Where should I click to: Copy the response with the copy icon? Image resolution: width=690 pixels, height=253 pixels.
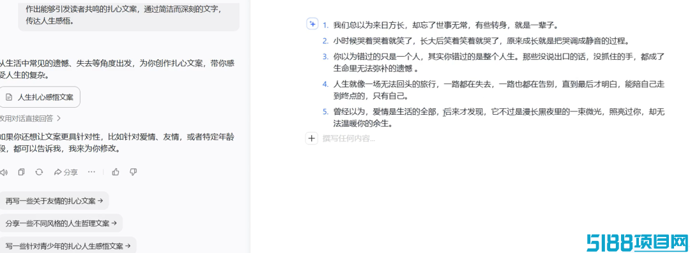(21, 172)
